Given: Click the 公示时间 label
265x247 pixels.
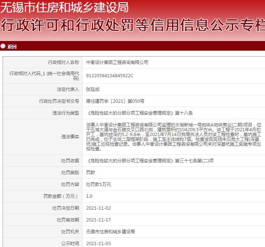Looking at the screenshot, I should click(70, 243).
